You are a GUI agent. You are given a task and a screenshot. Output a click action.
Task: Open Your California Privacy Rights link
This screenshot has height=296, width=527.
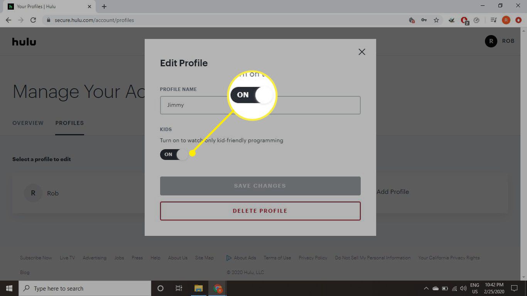(x=449, y=258)
